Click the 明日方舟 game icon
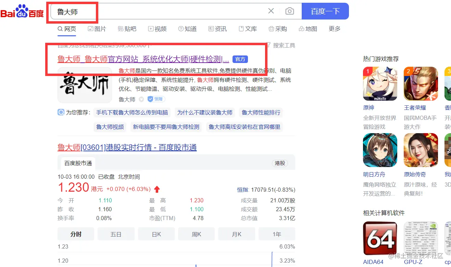Screen dimensions: 451x267 380,150
